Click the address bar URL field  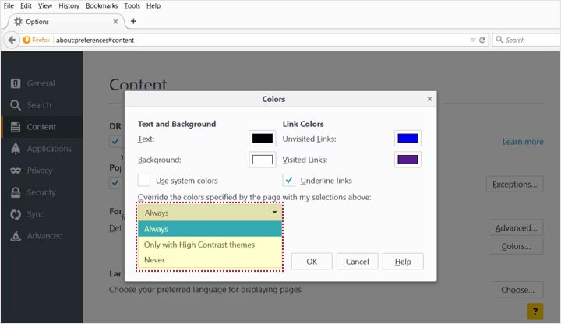(x=257, y=40)
